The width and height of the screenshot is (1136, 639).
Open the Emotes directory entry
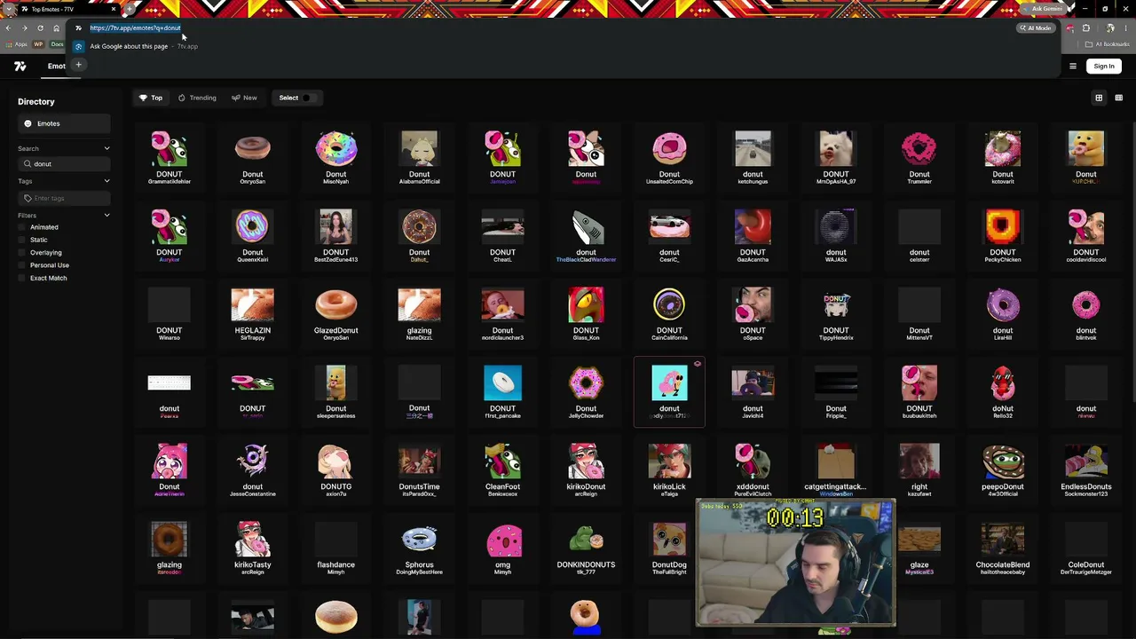(x=64, y=123)
